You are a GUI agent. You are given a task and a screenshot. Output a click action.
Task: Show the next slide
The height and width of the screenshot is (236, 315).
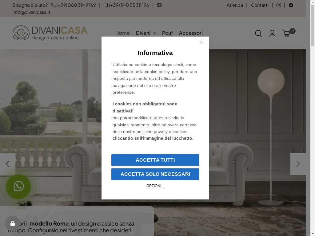298,164
